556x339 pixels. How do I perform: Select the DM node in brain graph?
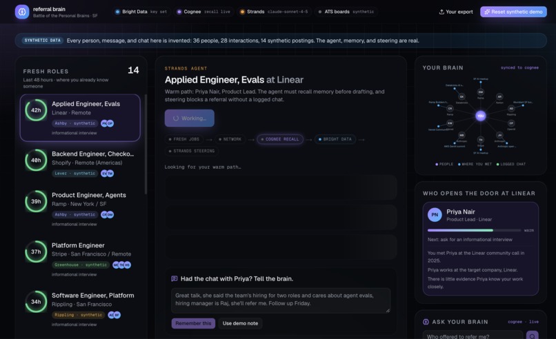point(481,92)
